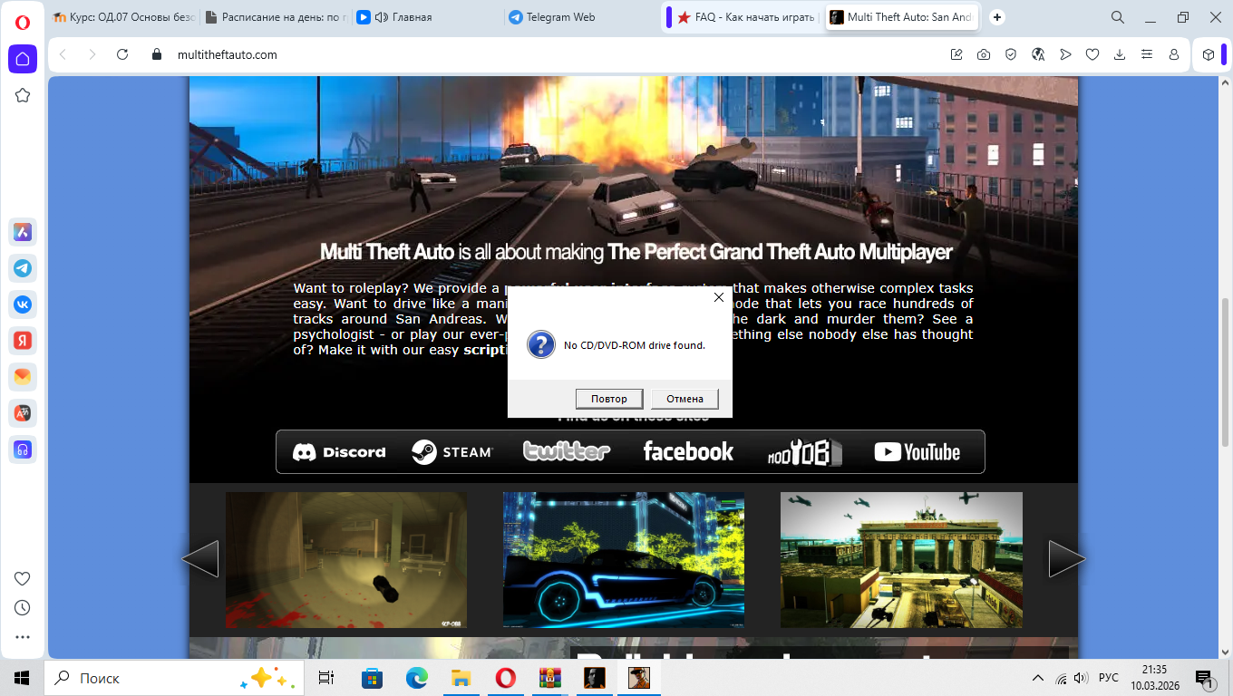Add page to bookmarks with heart icon

click(x=1092, y=54)
